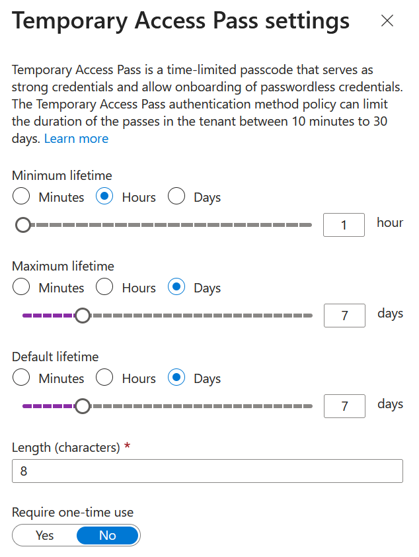Click the Maximum lifetime days value box
This screenshot has height=557, width=419.
(344, 316)
